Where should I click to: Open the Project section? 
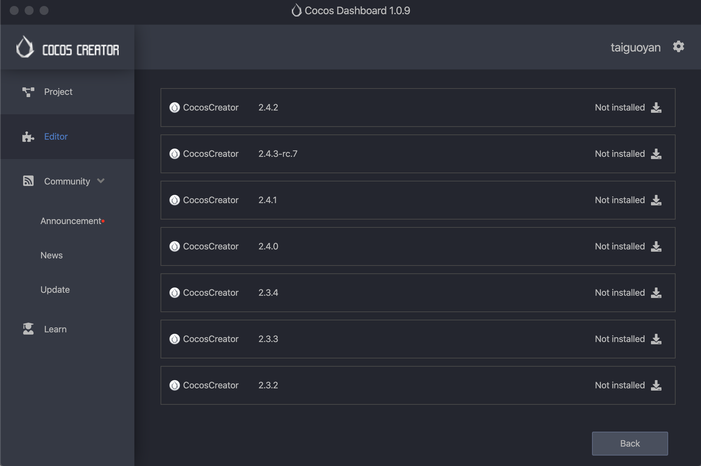pyautogui.click(x=58, y=92)
